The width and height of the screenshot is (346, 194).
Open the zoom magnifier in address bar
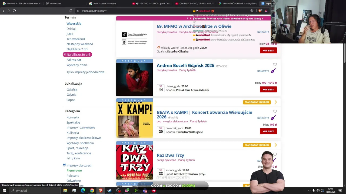tap(252, 11)
